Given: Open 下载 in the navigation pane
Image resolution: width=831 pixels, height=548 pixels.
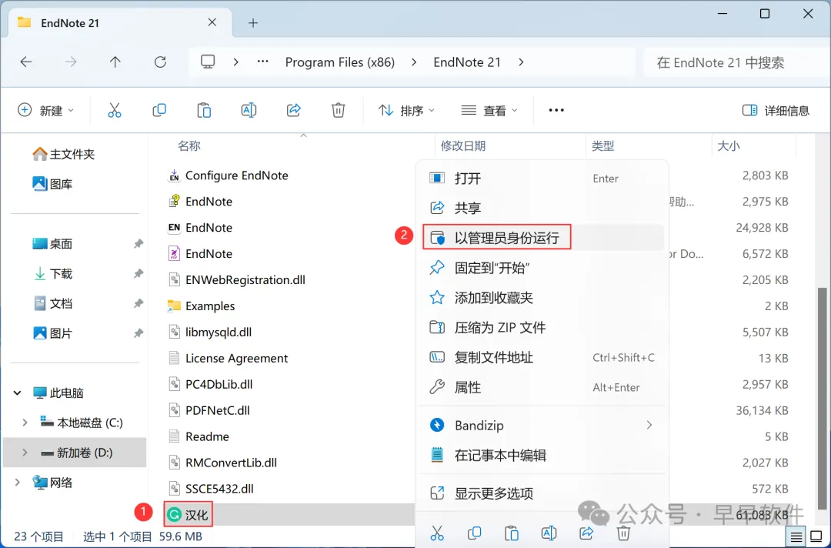Looking at the screenshot, I should (52, 273).
